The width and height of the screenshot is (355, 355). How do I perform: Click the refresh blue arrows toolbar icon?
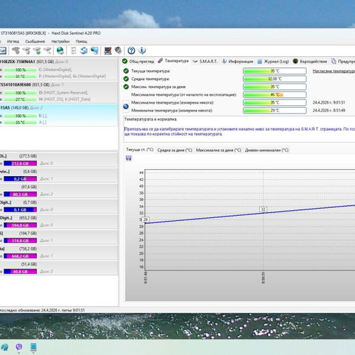[84, 50]
